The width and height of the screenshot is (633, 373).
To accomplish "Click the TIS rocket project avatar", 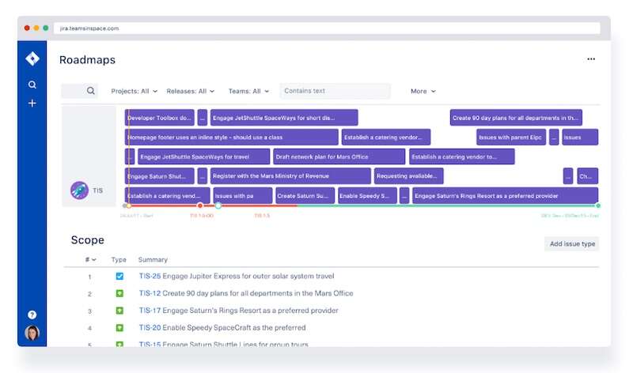I will tap(80, 190).
